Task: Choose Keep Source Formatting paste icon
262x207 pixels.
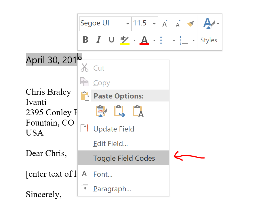Action: tap(101, 111)
